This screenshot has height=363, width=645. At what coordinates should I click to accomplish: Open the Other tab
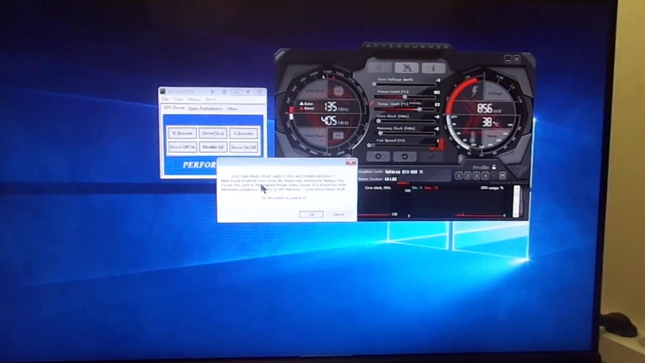click(232, 108)
